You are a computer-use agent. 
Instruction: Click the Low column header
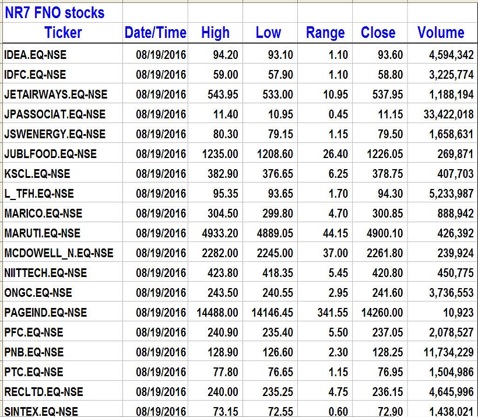[x=268, y=33]
